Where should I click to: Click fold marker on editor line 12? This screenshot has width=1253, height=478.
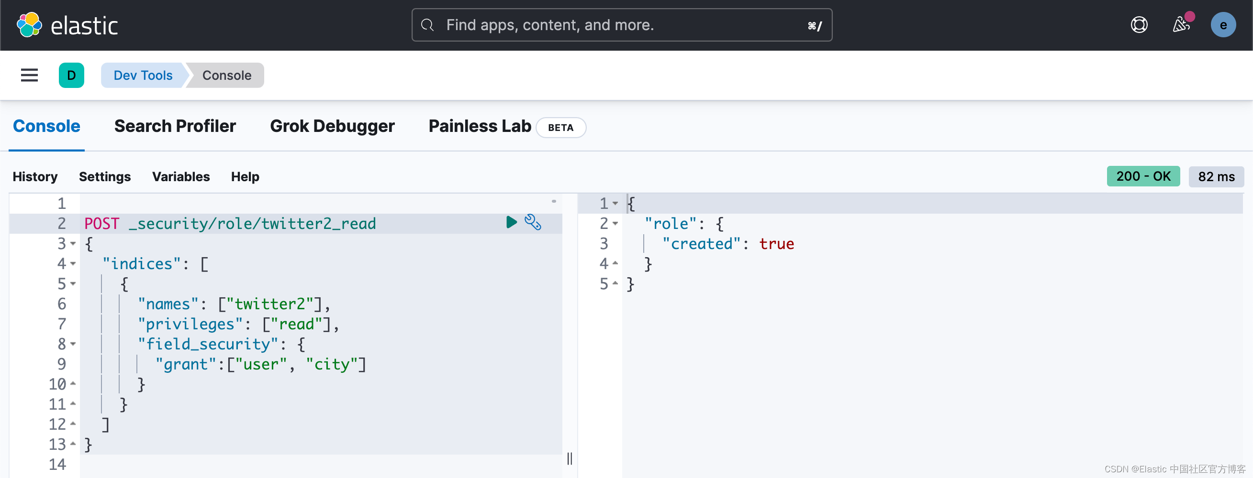point(73,424)
